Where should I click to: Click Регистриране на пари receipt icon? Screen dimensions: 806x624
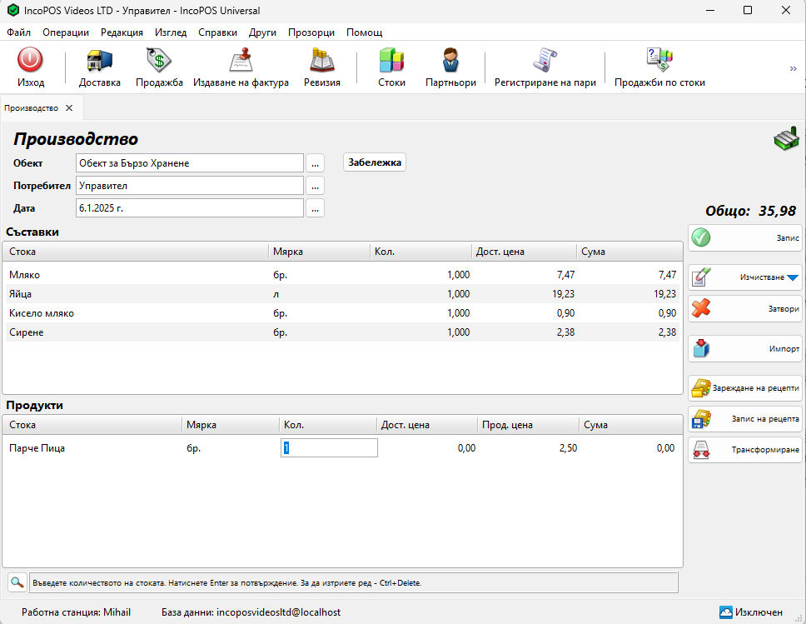click(545, 60)
